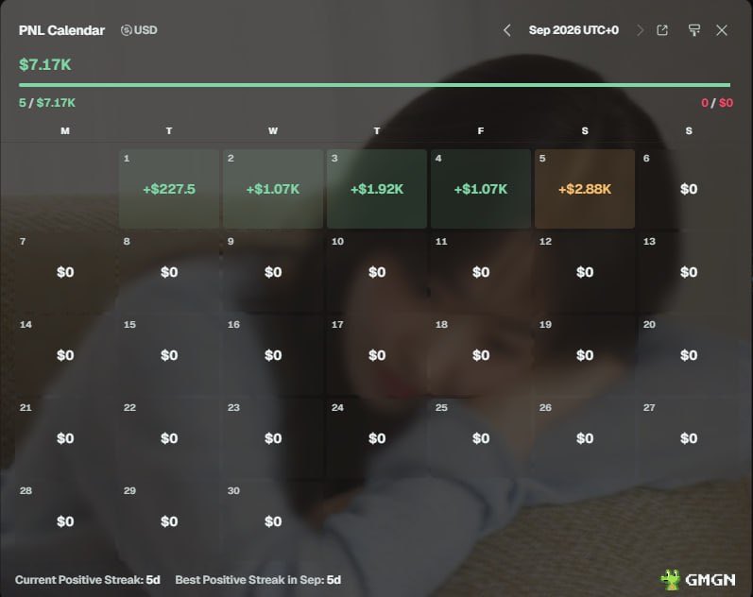Go to the next month
Image resolution: width=753 pixels, height=597 pixels.
pyautogui.click(x=640, y=30)
